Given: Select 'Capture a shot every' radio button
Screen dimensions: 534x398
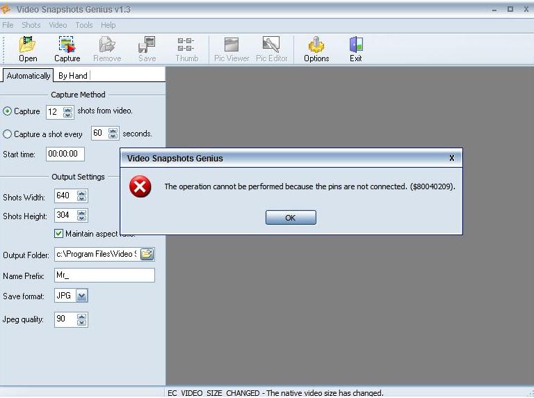Looking at the screenshot, I should click(x=7, y=134).
